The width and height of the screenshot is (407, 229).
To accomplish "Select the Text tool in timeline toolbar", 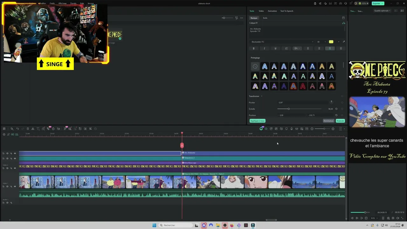I will tap(38, 129).
